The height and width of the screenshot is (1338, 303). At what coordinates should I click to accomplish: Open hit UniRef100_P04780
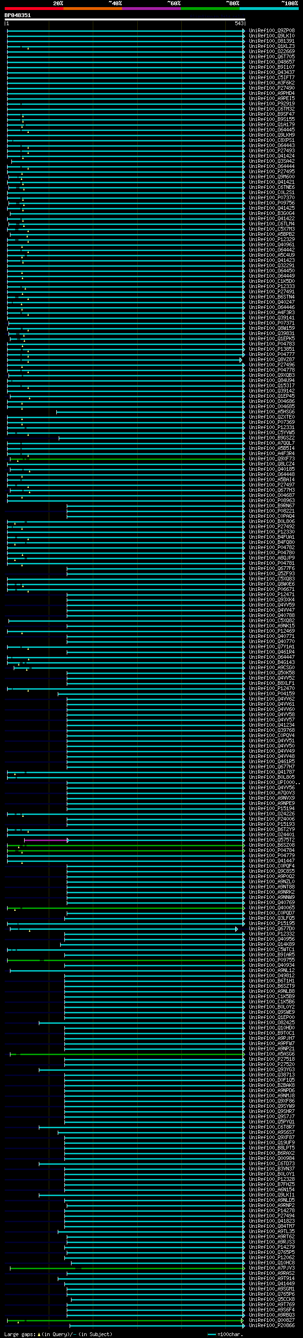pyautogui.click(x=271, y=552)
